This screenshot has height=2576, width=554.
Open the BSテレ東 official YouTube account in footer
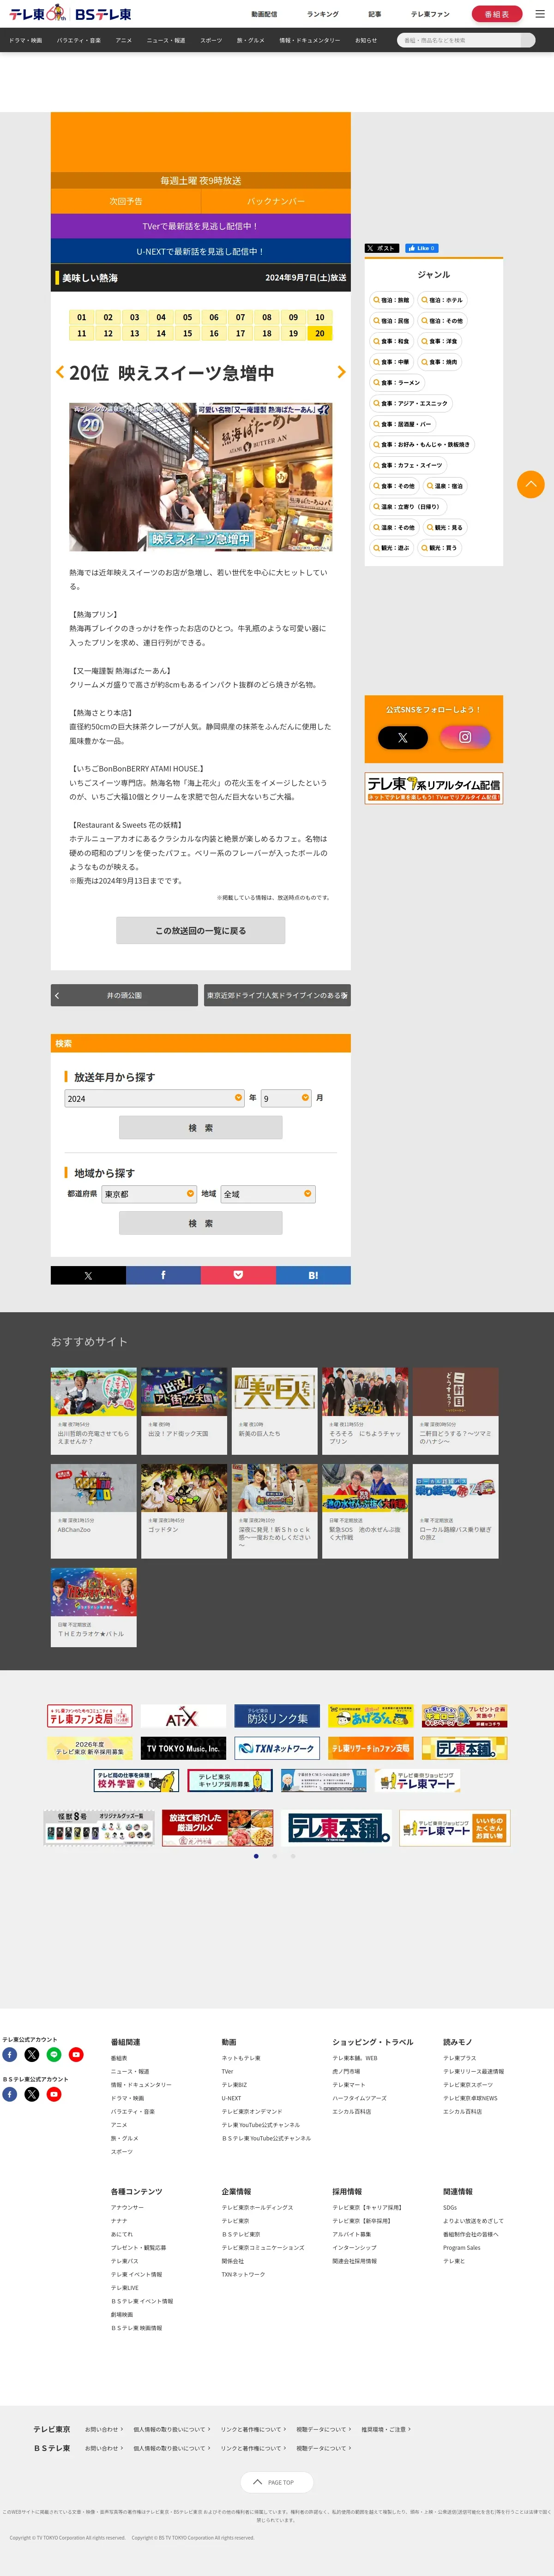pyautogui.click(x=54, y=2094)
